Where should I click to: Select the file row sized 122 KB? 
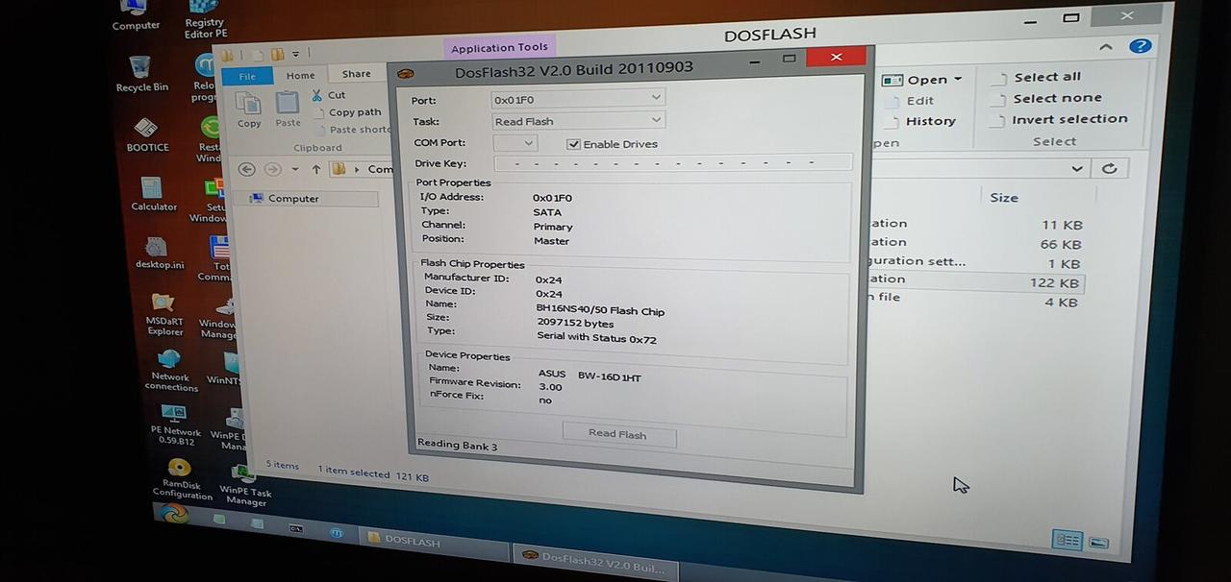tap(974, 282)
